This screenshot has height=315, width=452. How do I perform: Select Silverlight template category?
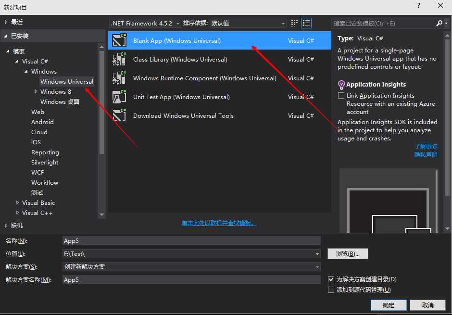(x=45, y=162)
